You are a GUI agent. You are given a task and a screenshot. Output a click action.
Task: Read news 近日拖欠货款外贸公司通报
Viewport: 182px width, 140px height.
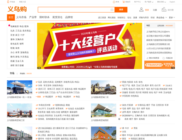click(x=158, y=36)
